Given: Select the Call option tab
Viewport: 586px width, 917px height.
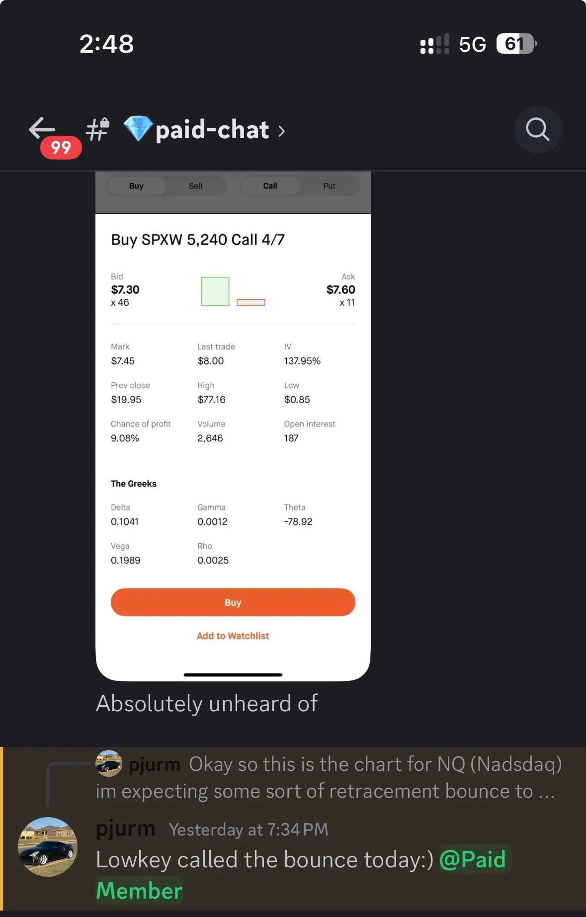Looking at the screenshot, I should 270,186.
